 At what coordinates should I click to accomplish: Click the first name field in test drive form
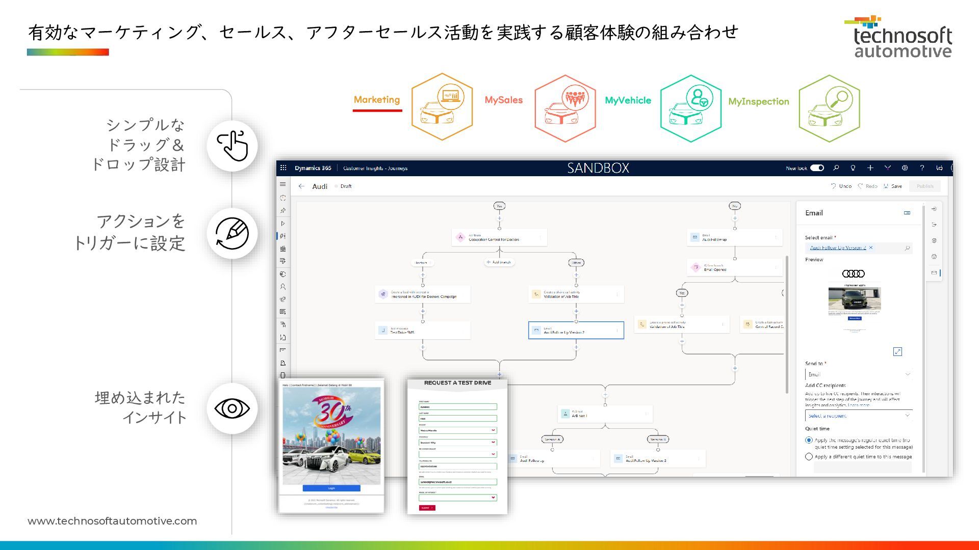[x=457, y=407]
